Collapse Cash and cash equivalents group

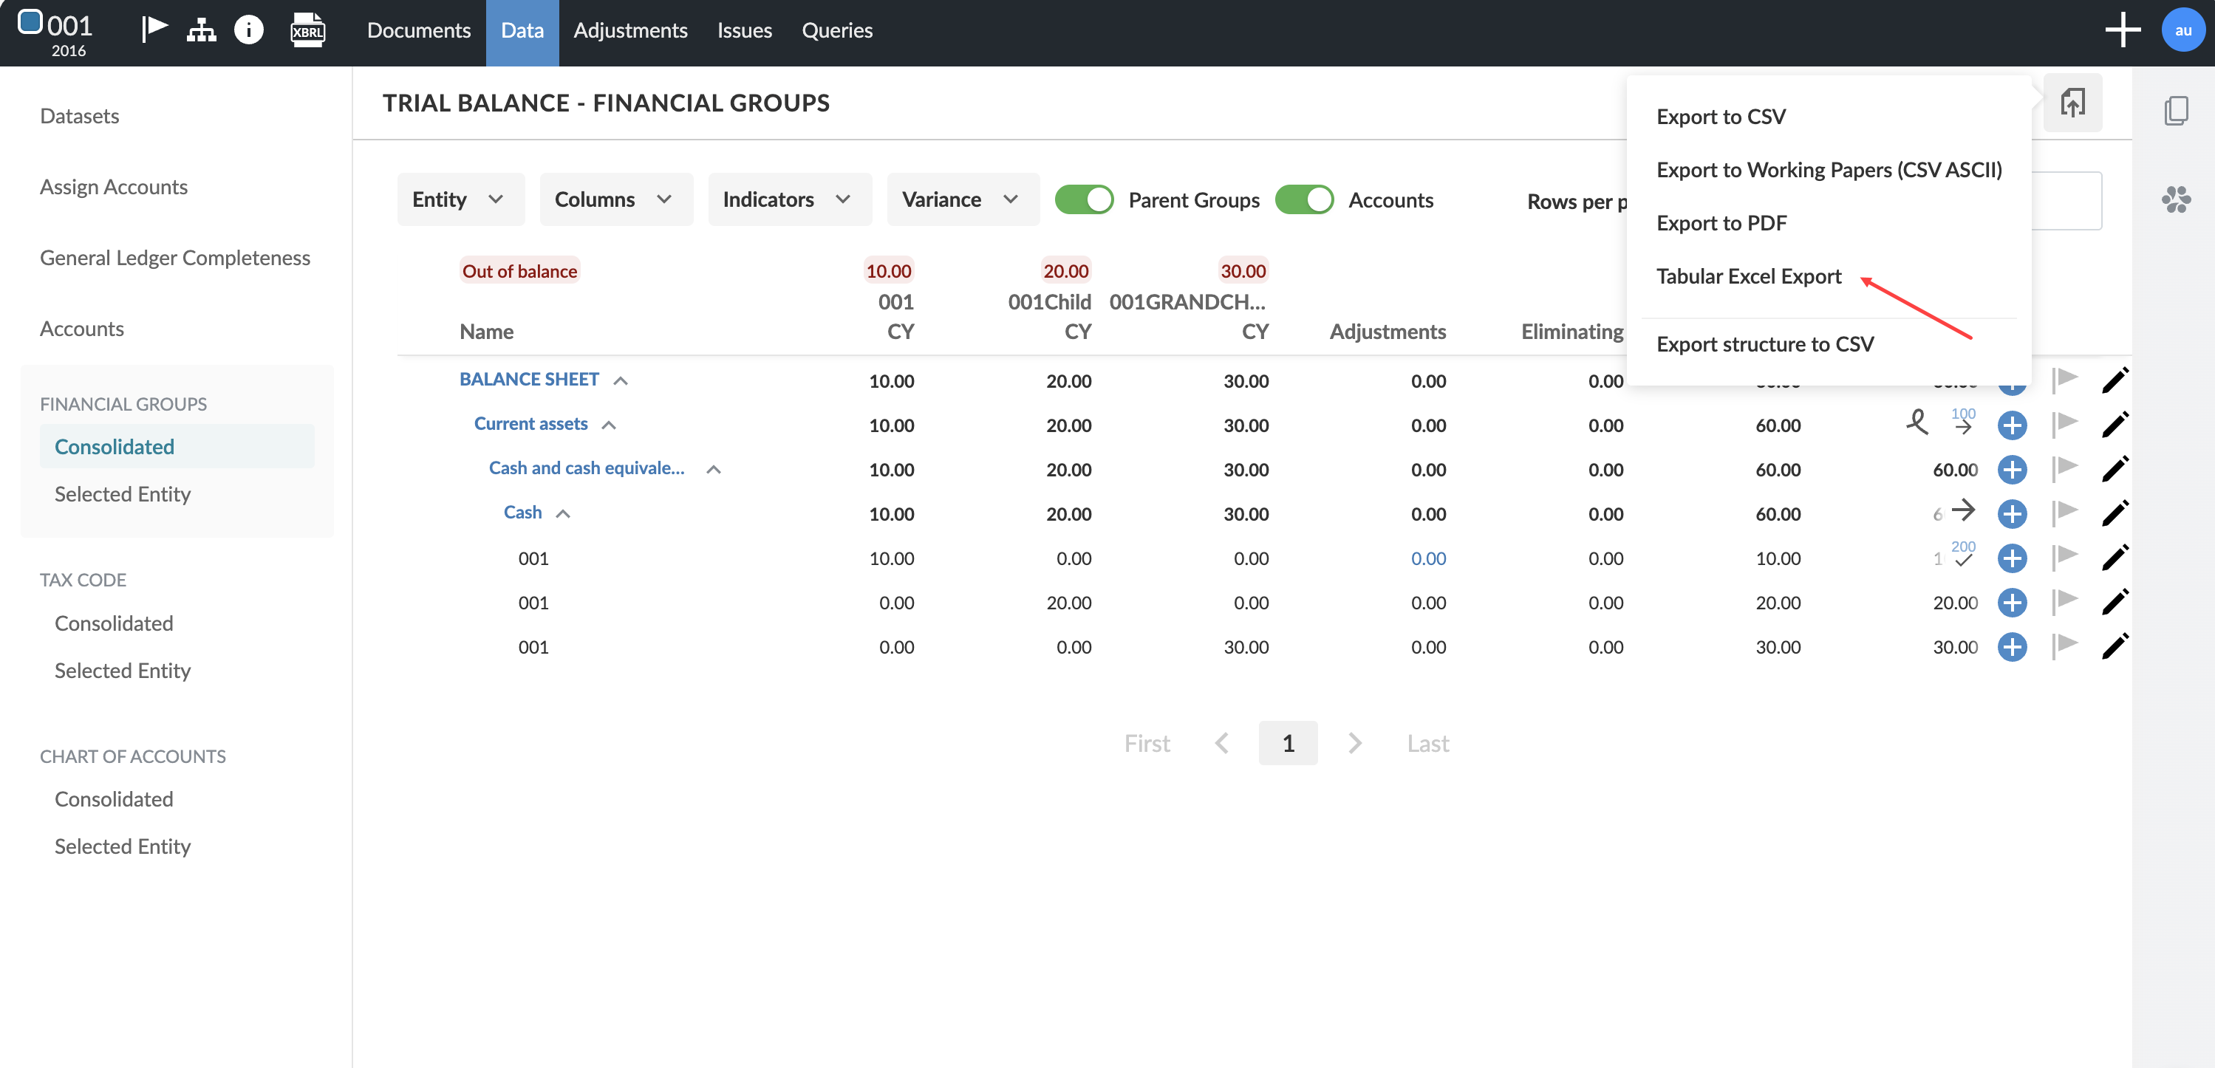[x=713, y=470]
